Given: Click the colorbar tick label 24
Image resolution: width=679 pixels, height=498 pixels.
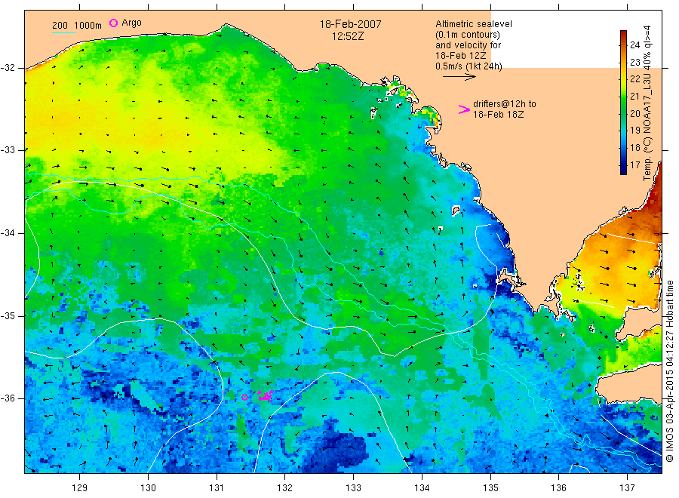Looking at the screenshot, I should [634, 45].
